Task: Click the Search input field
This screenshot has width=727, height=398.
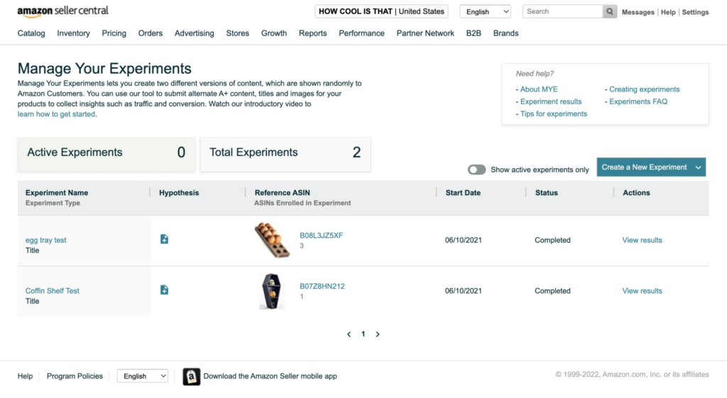Action: click(x=562, y=12)
